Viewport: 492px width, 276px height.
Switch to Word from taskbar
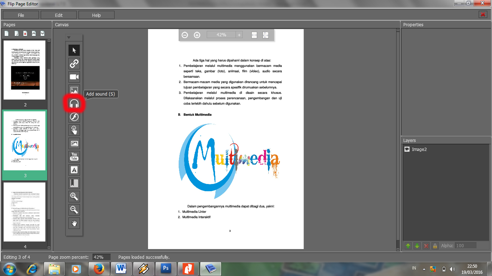pyautogui.click(x=121, y=269)
